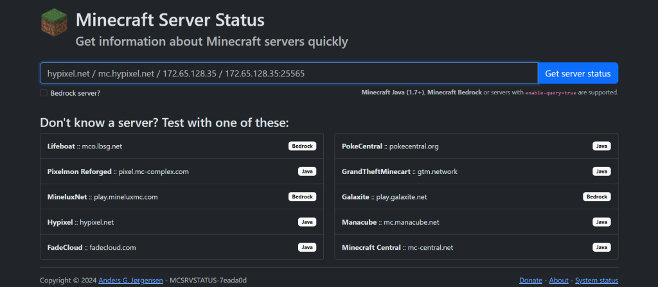Image resolution: width=658 pixels, height=287 pixels.
Task: Click the Bedrock badge on Galaxite row
Action: point(597,196)
